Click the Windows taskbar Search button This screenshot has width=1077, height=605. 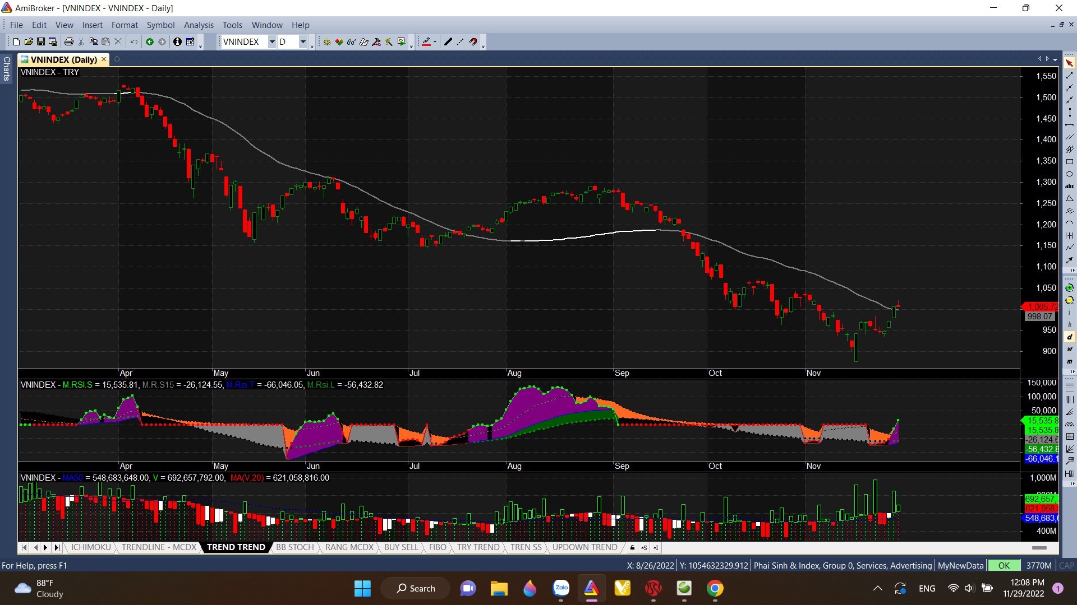point(416,589)
